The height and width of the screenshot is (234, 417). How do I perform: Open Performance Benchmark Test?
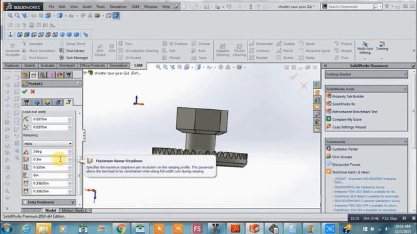352,112
